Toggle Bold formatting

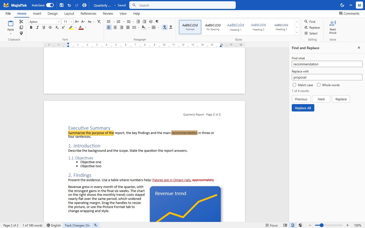(x=31, y=27)
